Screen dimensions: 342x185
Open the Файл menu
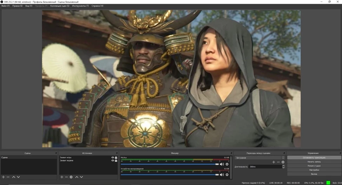pyautogui.click(x=6, y=6)
